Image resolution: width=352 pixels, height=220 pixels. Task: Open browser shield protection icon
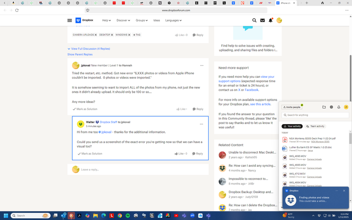[x=88, y=10]
